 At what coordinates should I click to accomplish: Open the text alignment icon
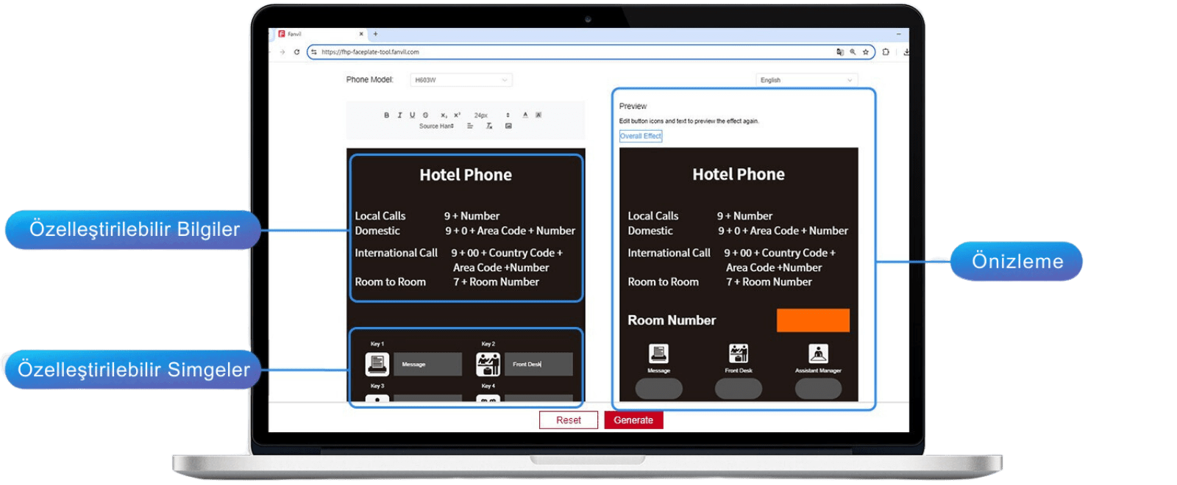coord(470,126)
